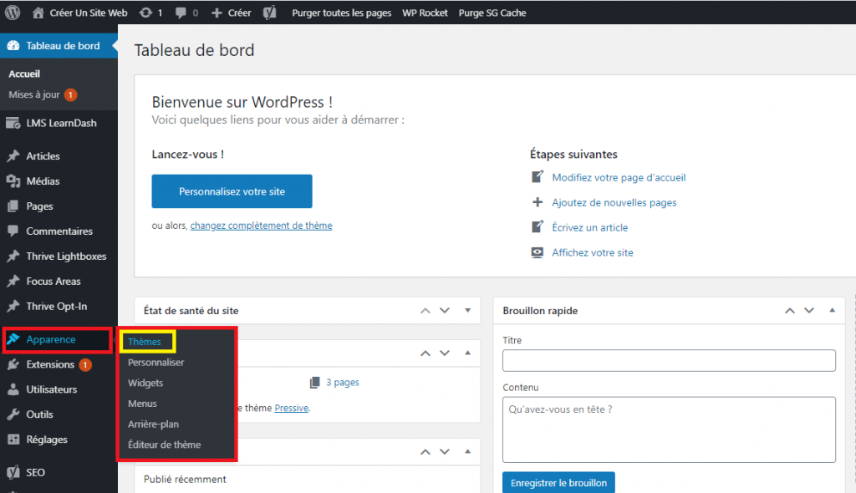Toggle the État de santé du site panel
Viewport: 856px width, 493px height.
pyautogui.click(x=468, y=311)
